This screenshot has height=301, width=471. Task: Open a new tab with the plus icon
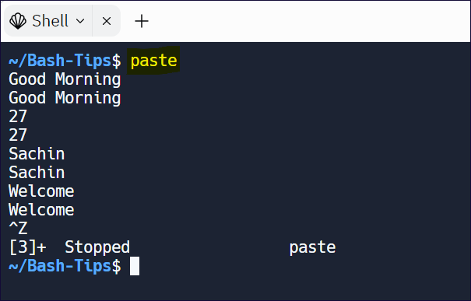point(142,21)
